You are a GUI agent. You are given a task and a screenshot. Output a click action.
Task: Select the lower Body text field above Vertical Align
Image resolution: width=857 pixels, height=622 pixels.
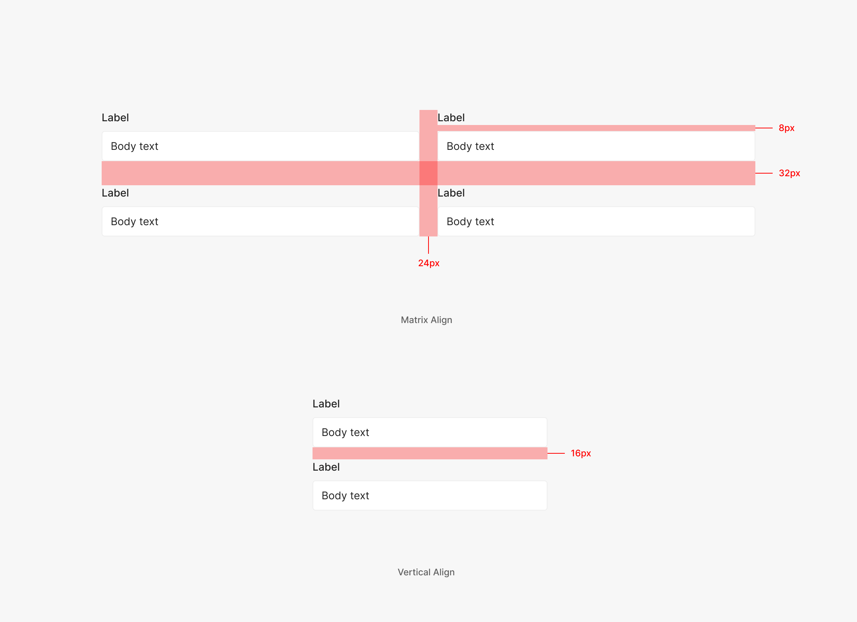click(x=430, y=495)
